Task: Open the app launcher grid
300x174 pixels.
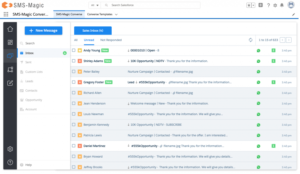Action: [6, 14]
